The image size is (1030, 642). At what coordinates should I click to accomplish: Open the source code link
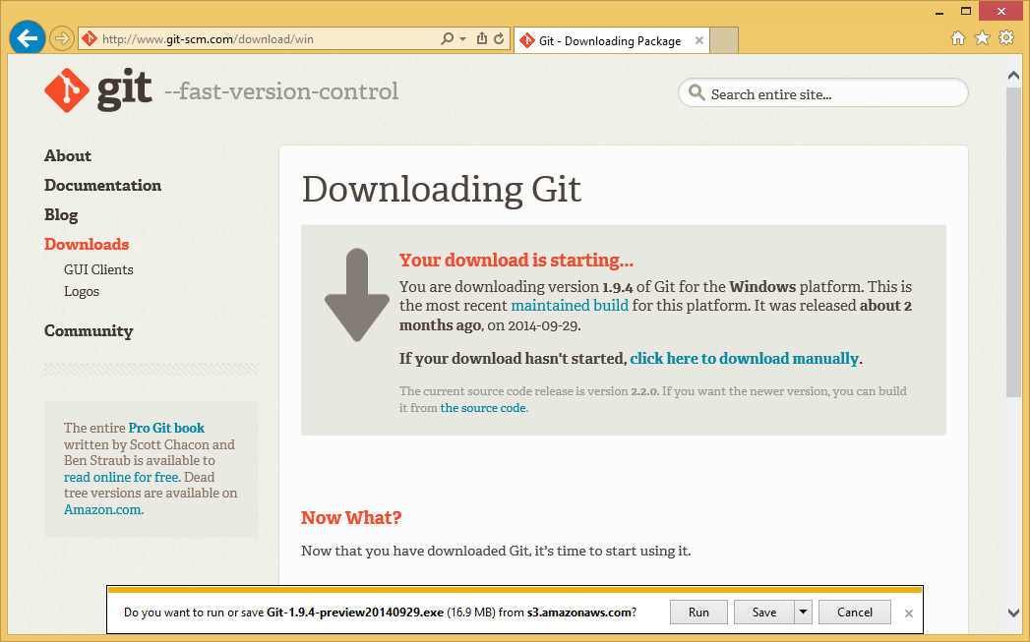pyautogui.click(x=483, y=408)
